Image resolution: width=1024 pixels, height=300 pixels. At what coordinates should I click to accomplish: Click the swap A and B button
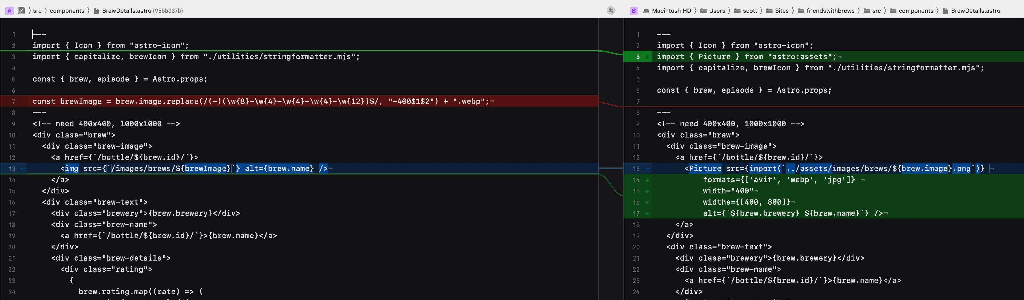coord(611,11)
